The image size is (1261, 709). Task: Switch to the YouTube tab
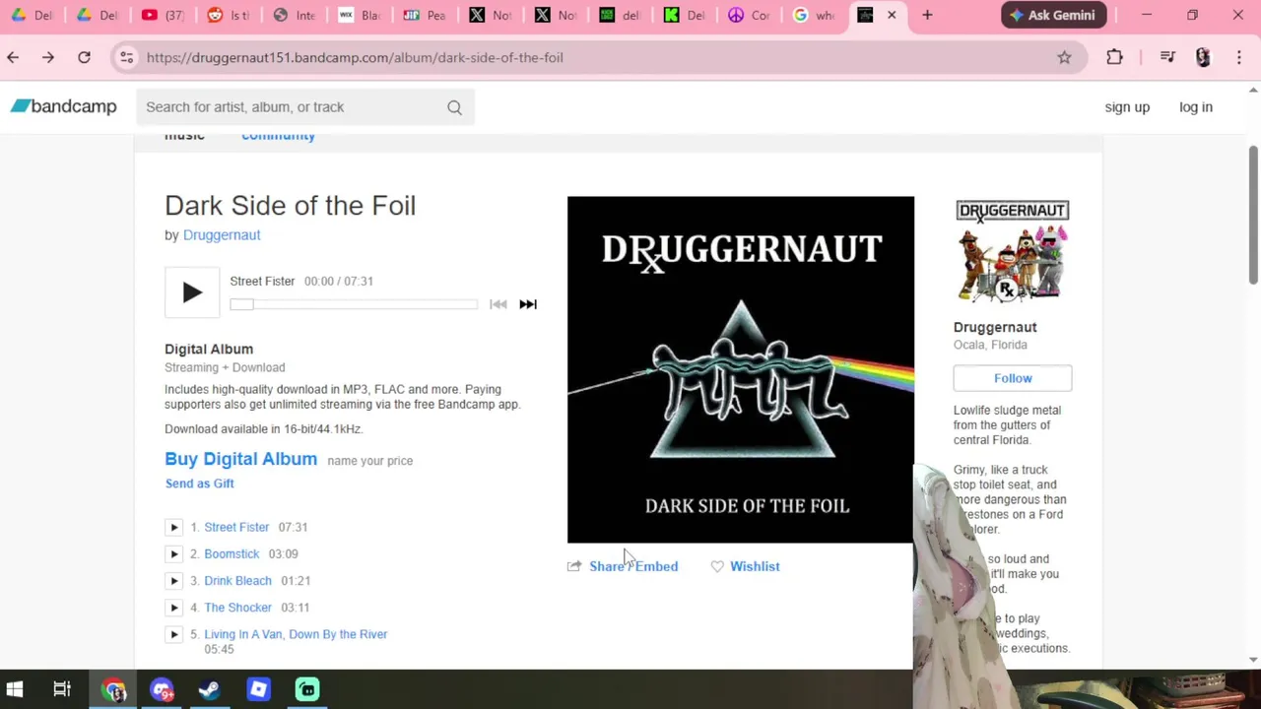click(x=163, y=15)
